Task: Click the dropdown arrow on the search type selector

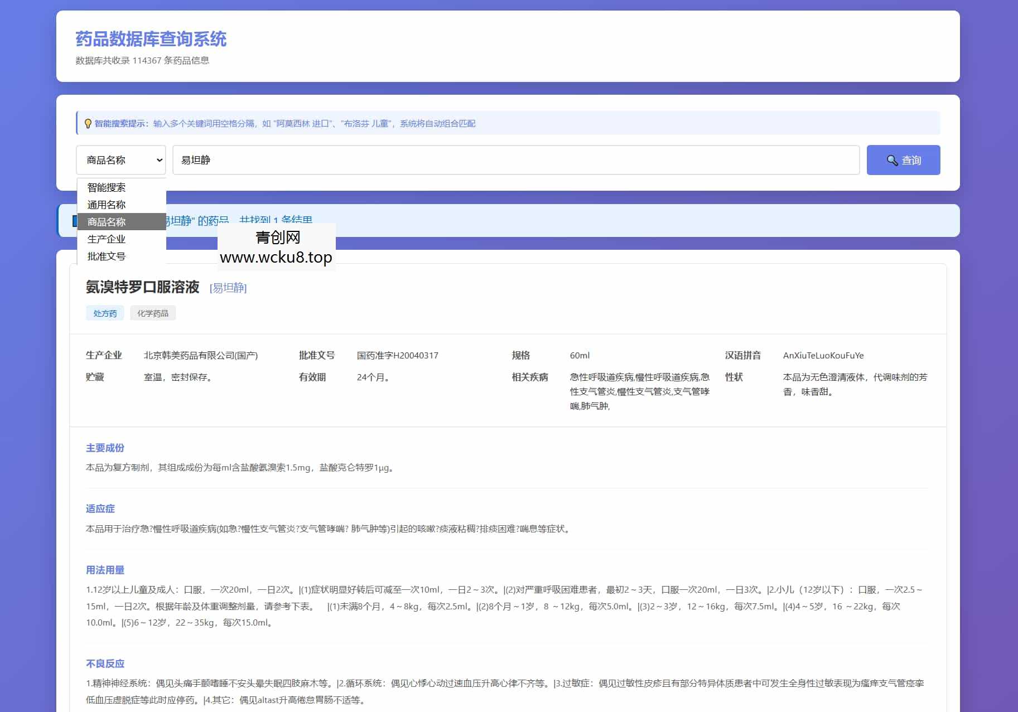Action: 158,160
